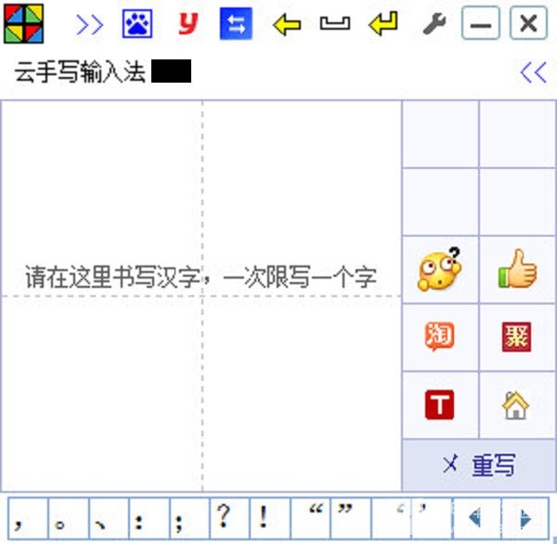Expand toolbar with the >> double arrow
557x544 pixels.
[x=90, y=25]
